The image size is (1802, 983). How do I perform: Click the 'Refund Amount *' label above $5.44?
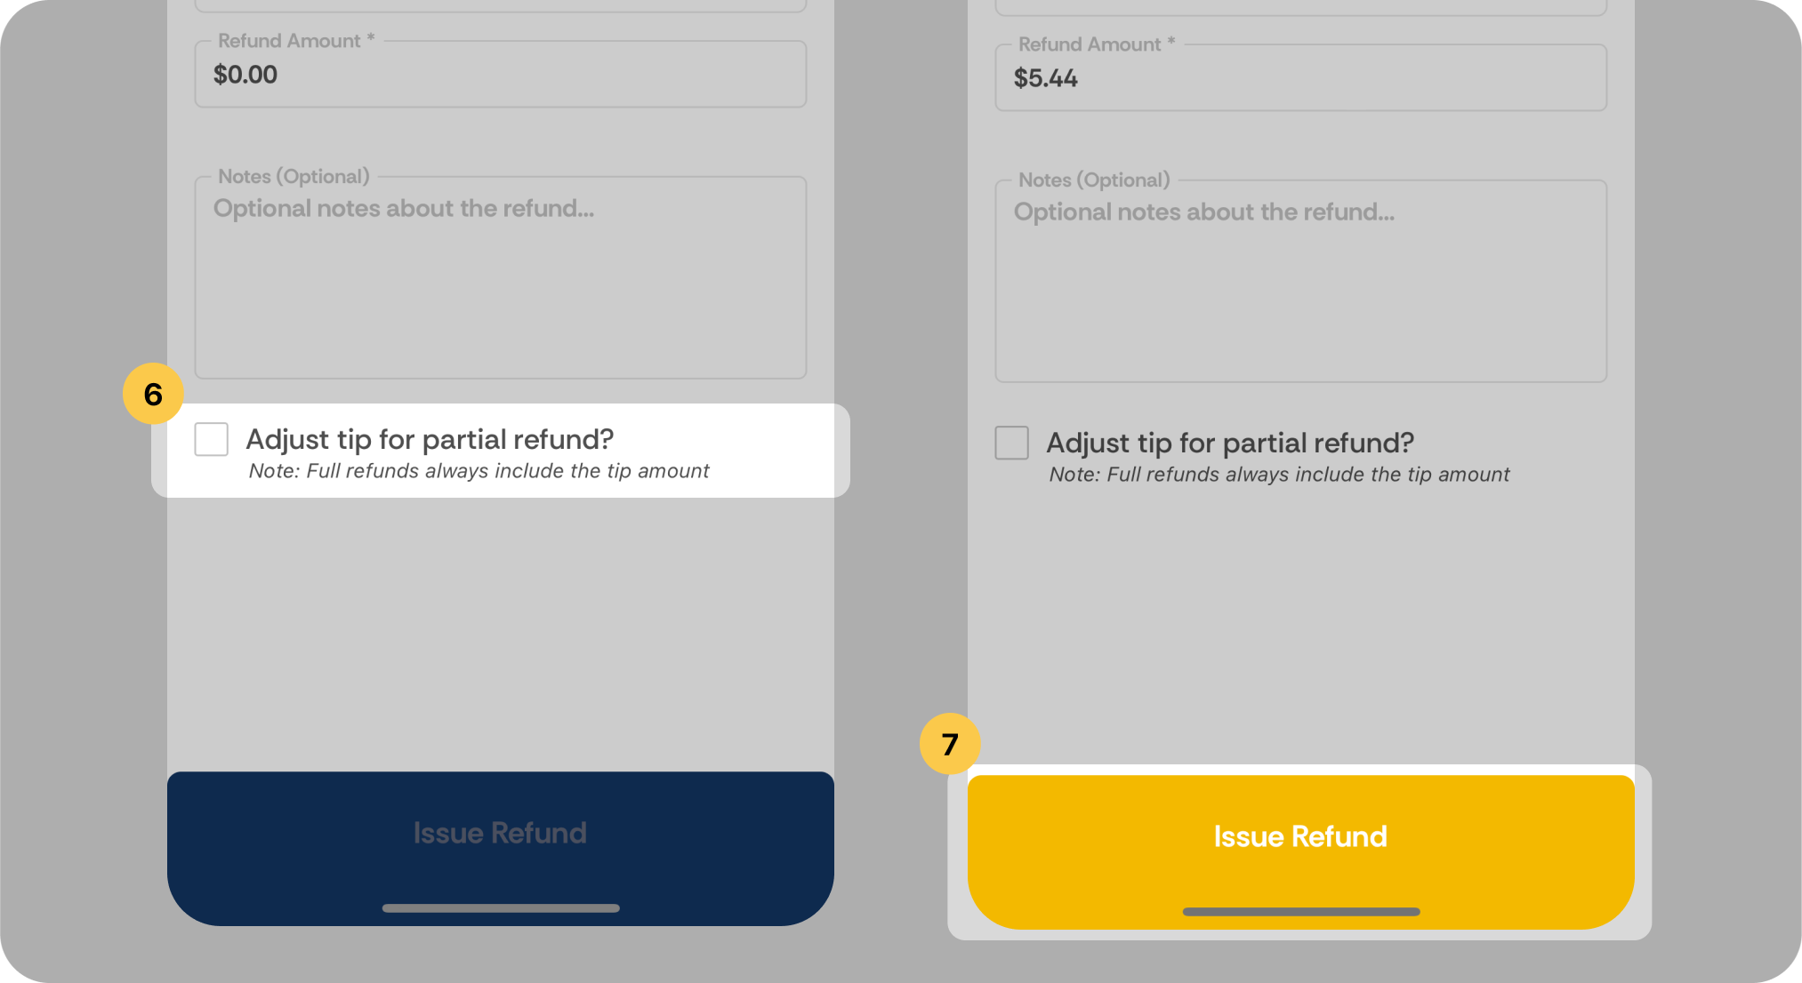1097,44
